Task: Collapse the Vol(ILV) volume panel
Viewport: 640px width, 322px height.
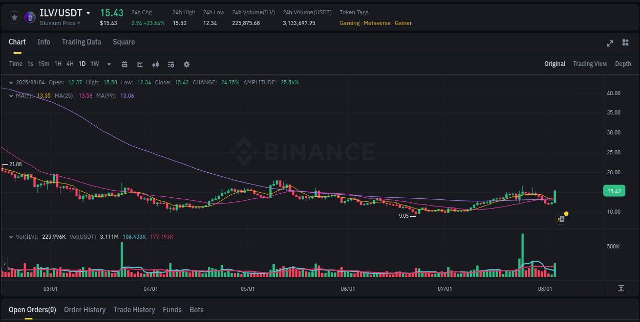Action: coord(11,237)
